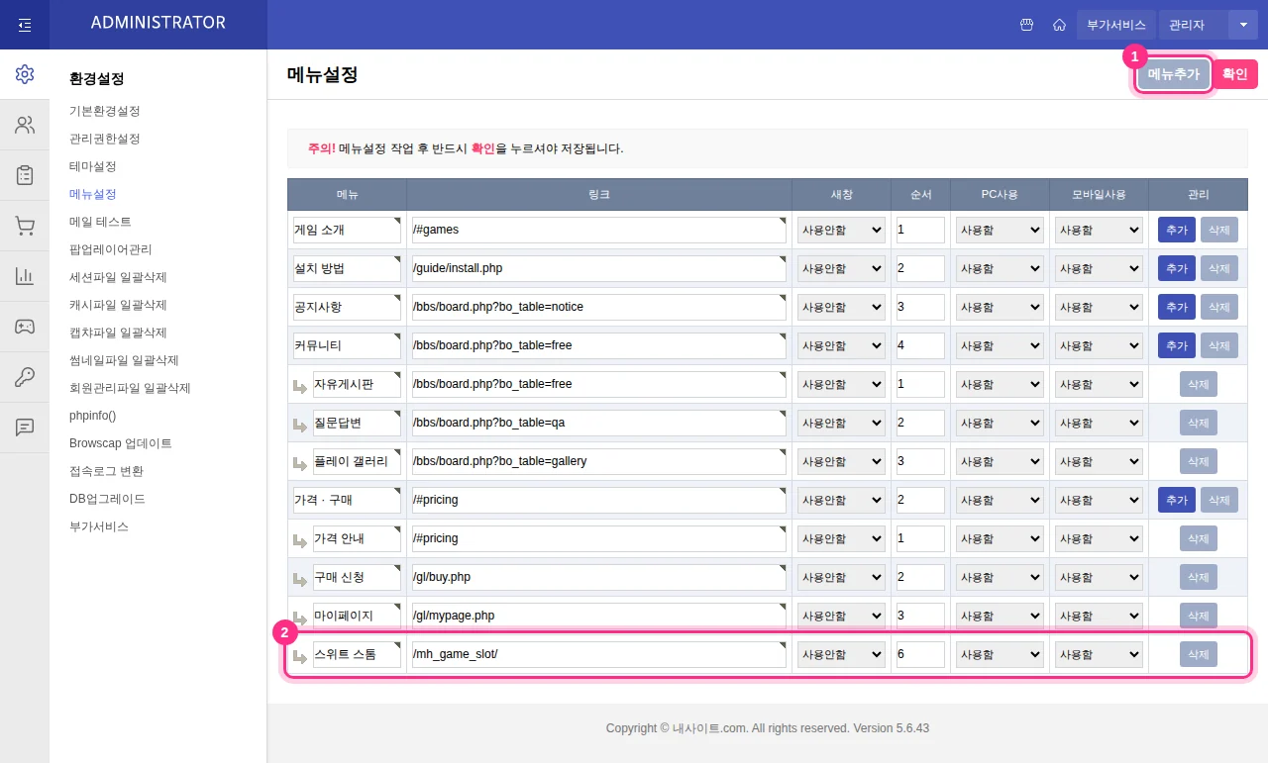Open the chat message sidebar icon
This screenshot has height=763, width=1268.
point(25,428)
